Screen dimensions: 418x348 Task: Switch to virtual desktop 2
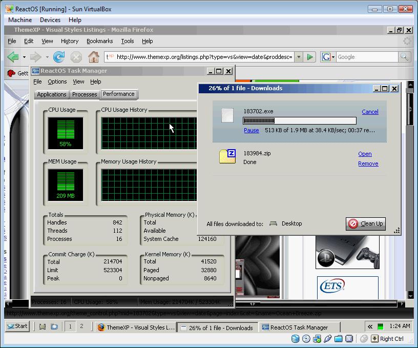click(x=81, y=326)
